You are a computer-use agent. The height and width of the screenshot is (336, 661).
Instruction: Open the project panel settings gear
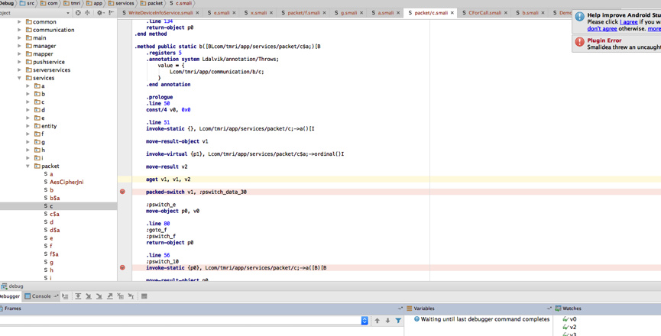coord(99,13)
